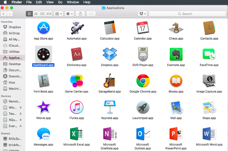This screenshot has width=228, height=151.
Task: Open Utilities in the sidebar
Action: [x=13, y=52]
